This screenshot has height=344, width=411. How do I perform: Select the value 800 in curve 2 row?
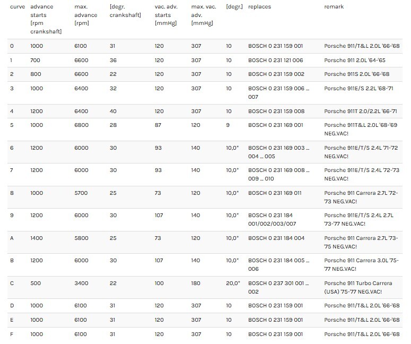[x=36, y=74]
